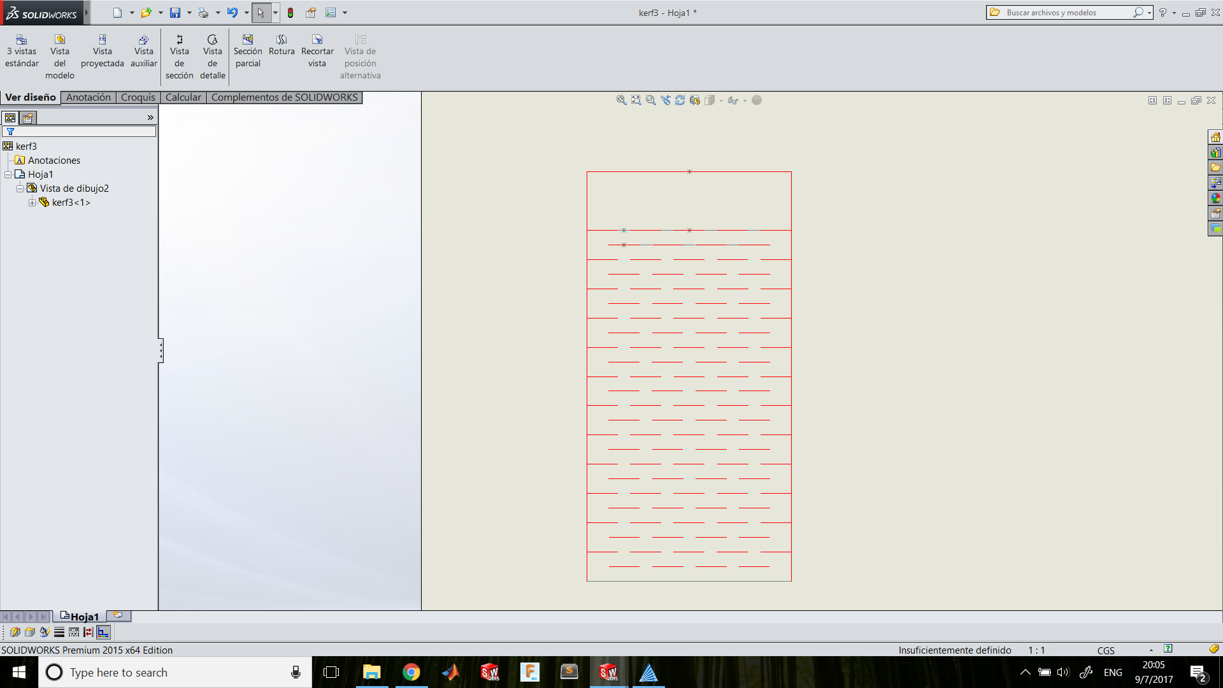The width and height of the screenshot is (1223, 688).
Task: Open the Undo dropdown arrow
Action: 247,13
